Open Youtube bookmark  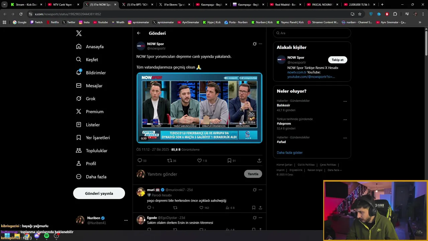tap(101, 22)
